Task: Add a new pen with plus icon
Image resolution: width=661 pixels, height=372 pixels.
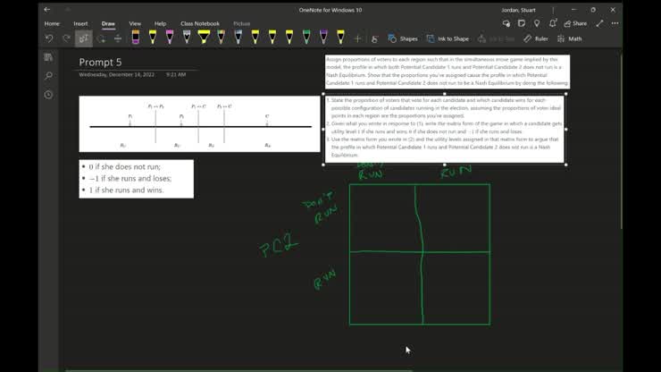Action: tap(358, 38)
